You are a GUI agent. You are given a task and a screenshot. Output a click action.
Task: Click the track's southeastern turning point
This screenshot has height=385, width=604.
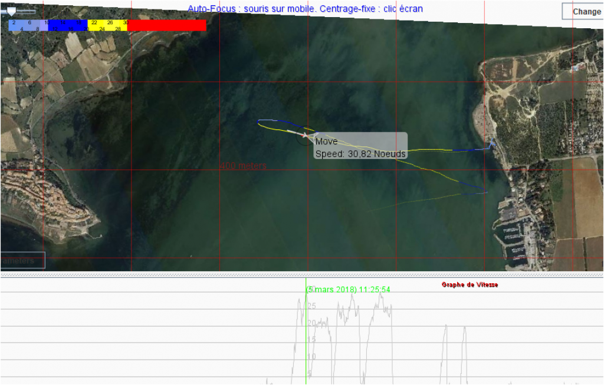tap(485, 190)
